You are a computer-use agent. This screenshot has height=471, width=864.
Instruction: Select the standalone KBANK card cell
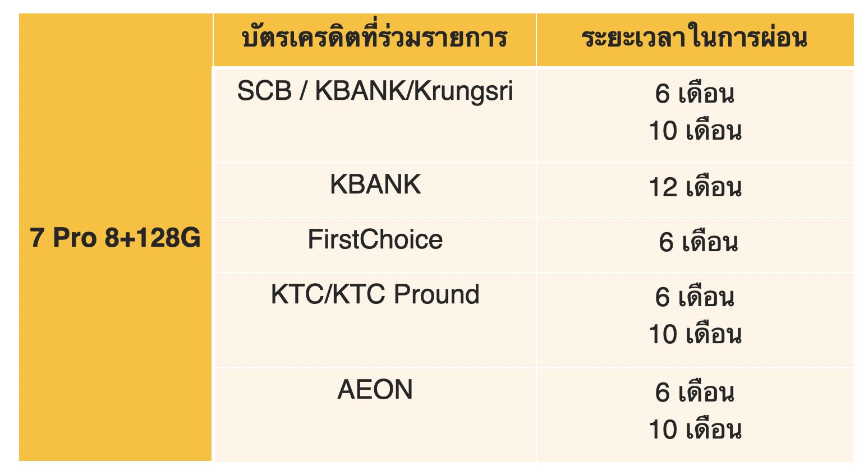[375, 184]
